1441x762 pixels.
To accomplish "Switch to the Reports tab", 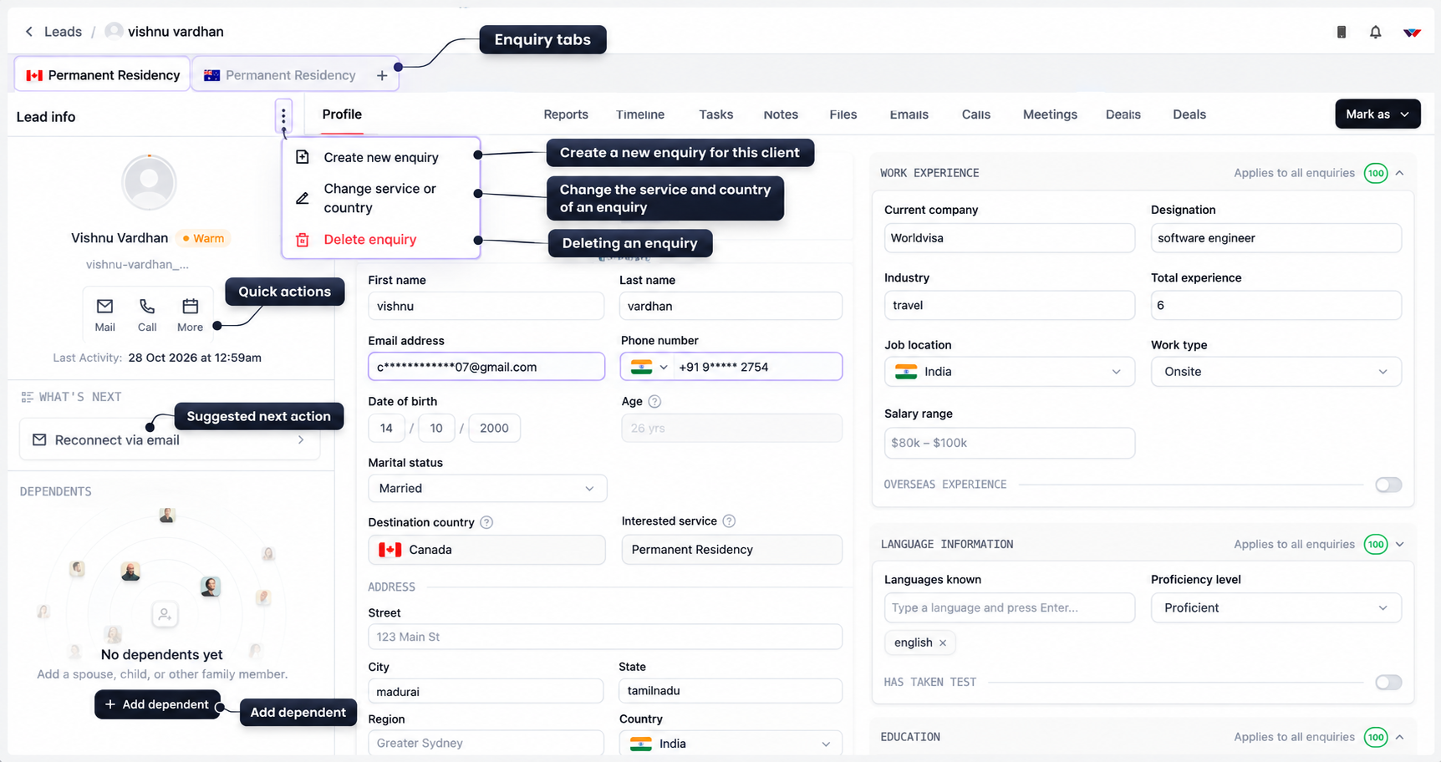I will point(566,114).
